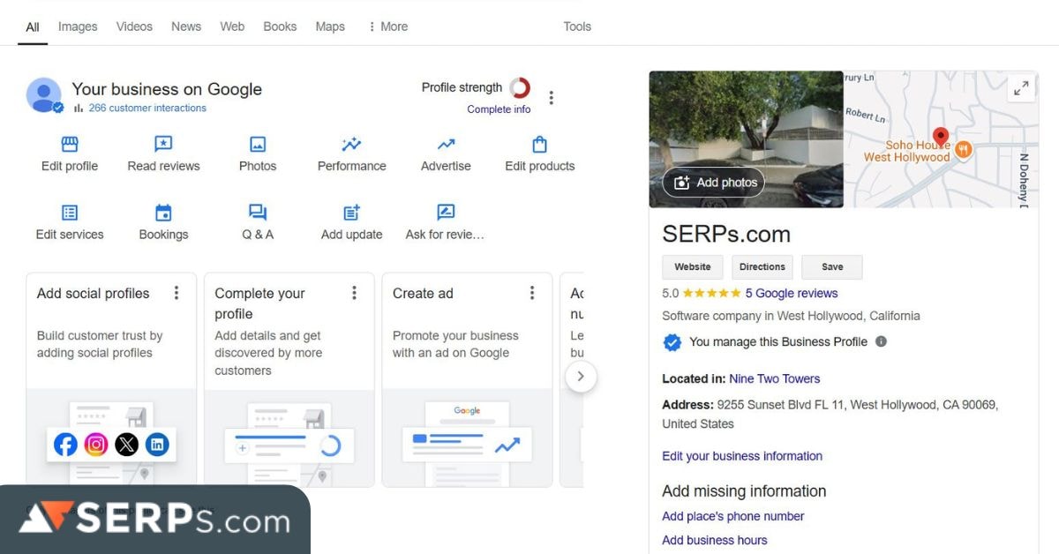Switch to the News search tab
This screenshot has height=554, width=1059.
186,26
